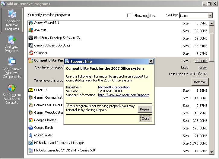Open the Microsoft Corporation publisher link
The height and width of the screenshot is (159, 219).
pyautogui.click(x=114, y=87)
